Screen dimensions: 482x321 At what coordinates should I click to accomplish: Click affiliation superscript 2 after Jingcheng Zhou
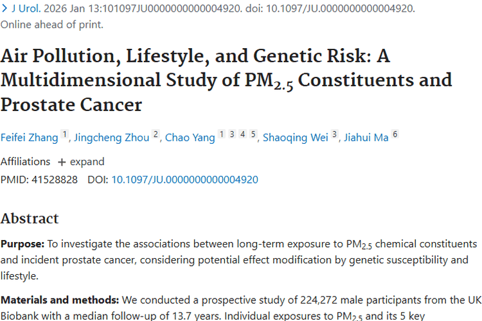click(156, 135)
